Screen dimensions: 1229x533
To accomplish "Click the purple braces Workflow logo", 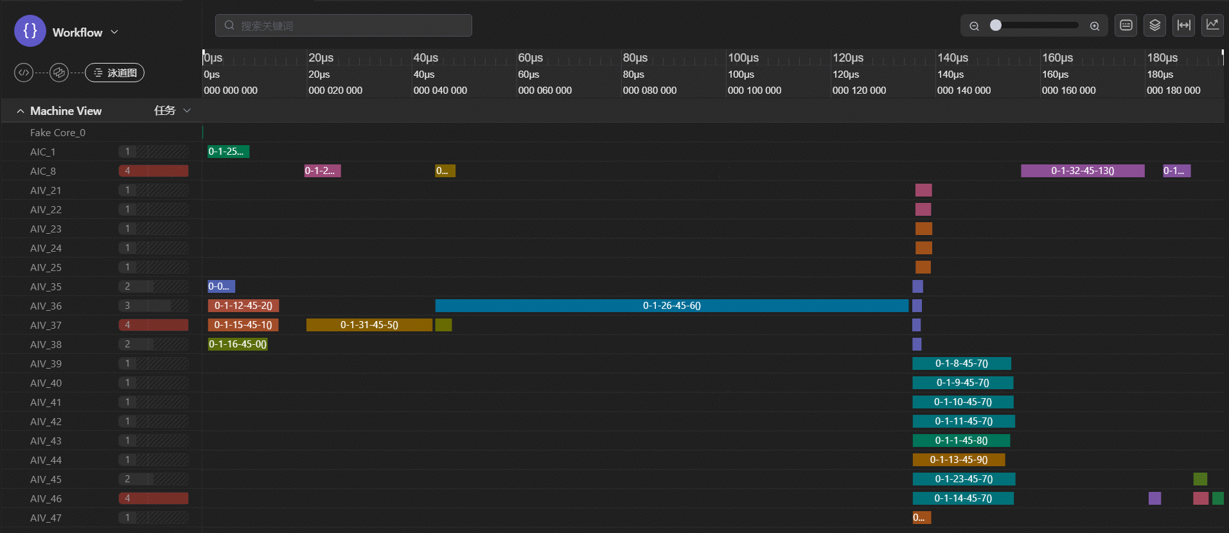I will tap(30, 31).
